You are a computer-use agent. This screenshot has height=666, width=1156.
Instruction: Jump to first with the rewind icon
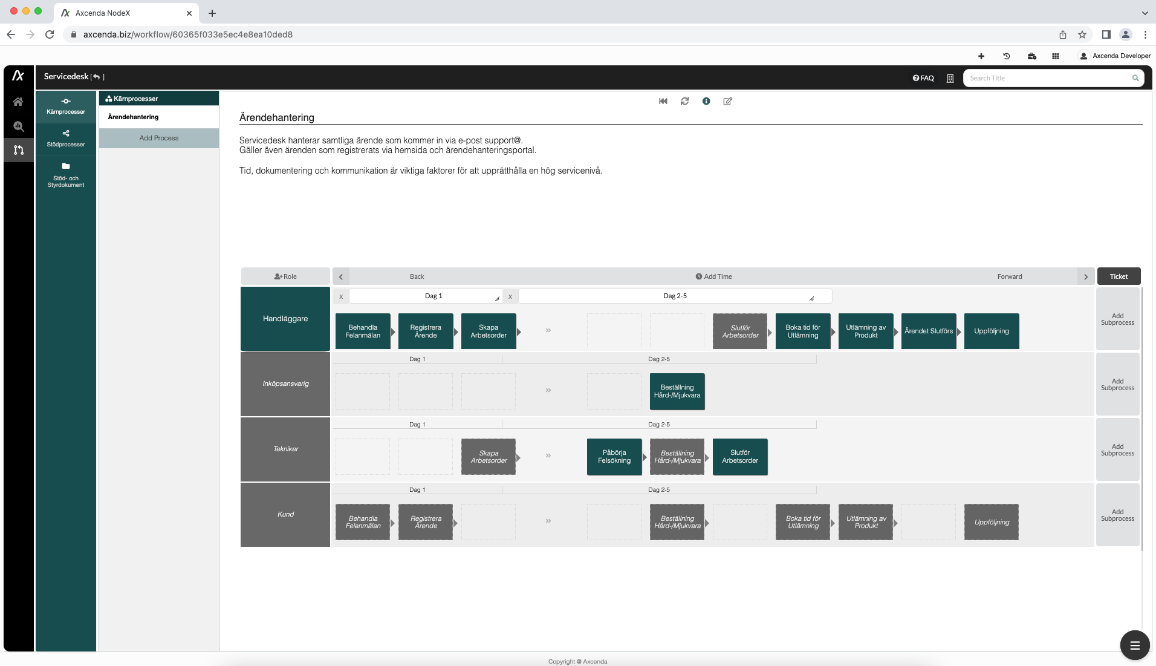[663, 101]
